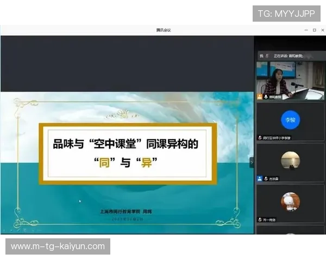Maximize the 腾讯会议 window

pos(315,30)
